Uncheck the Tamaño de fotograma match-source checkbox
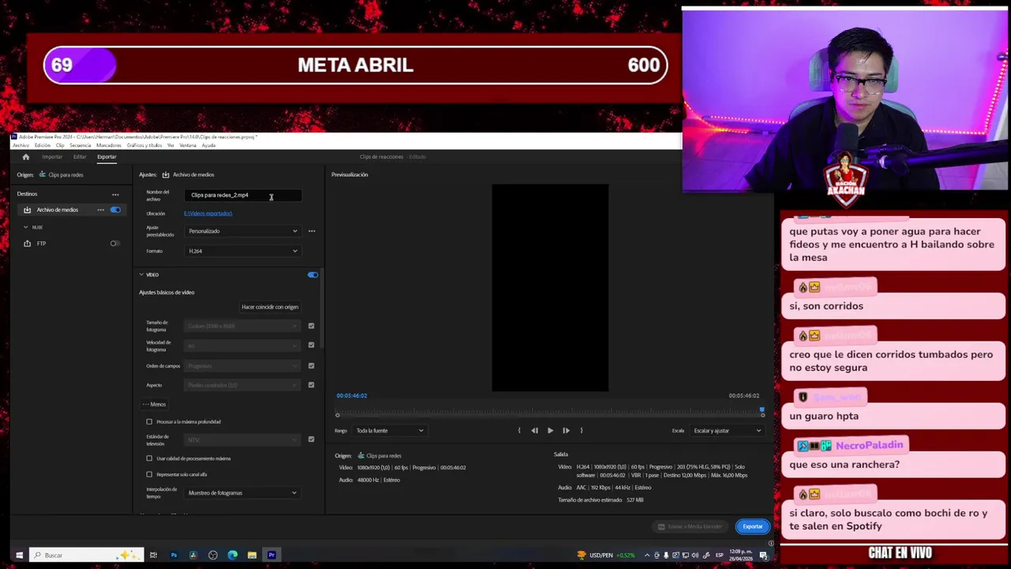Screen dimensions: 1011x569 pyautogui.click(x=311, y=326)
